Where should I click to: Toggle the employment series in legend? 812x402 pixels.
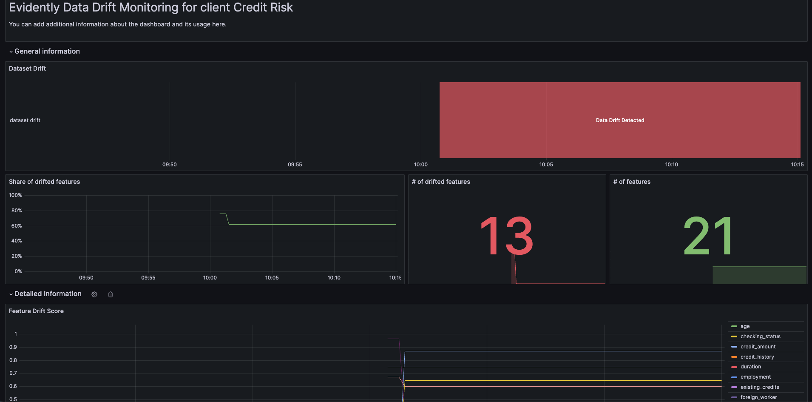(x=755, y=377)
